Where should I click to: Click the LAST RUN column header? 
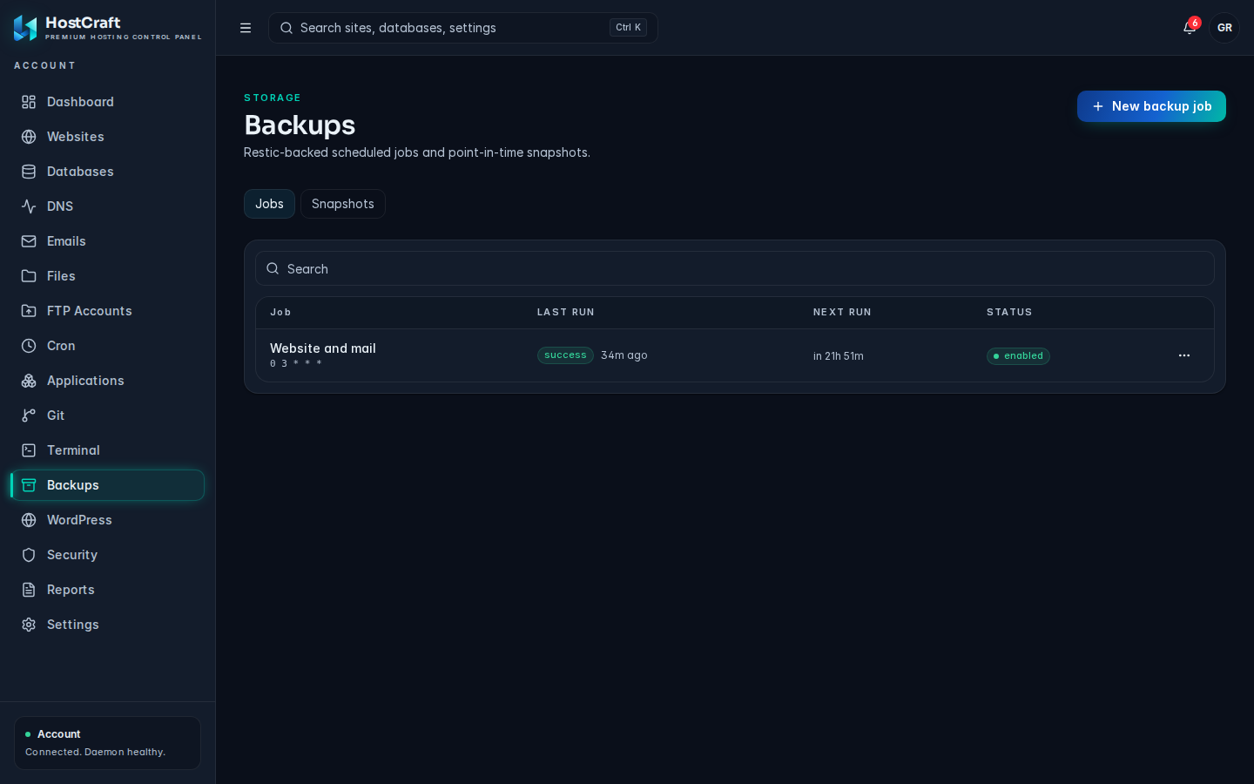pyautogui.click(x=566, y=312)
